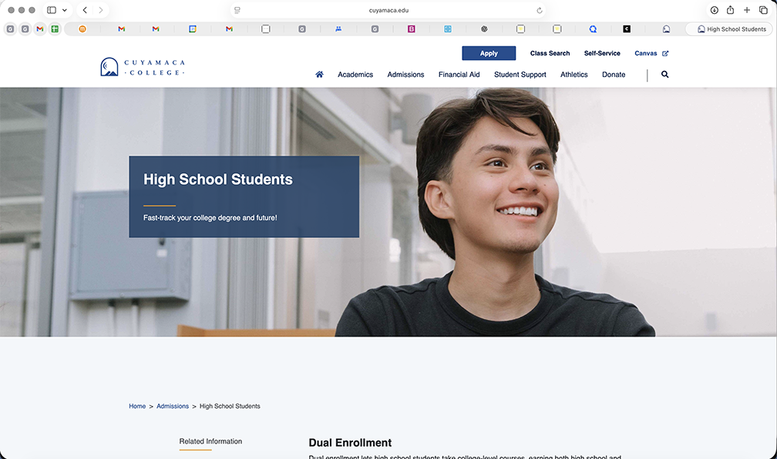Viewport: 777px width, 459px height.
Task: Select the Academics navigation menu item
Action: (355, 74)
